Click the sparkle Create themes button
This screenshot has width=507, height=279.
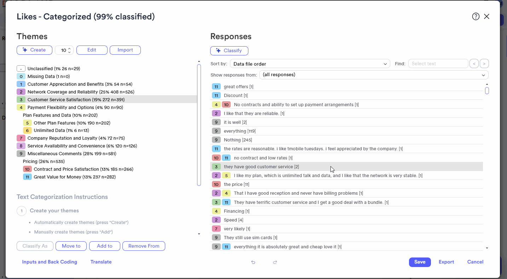[34, 50]
